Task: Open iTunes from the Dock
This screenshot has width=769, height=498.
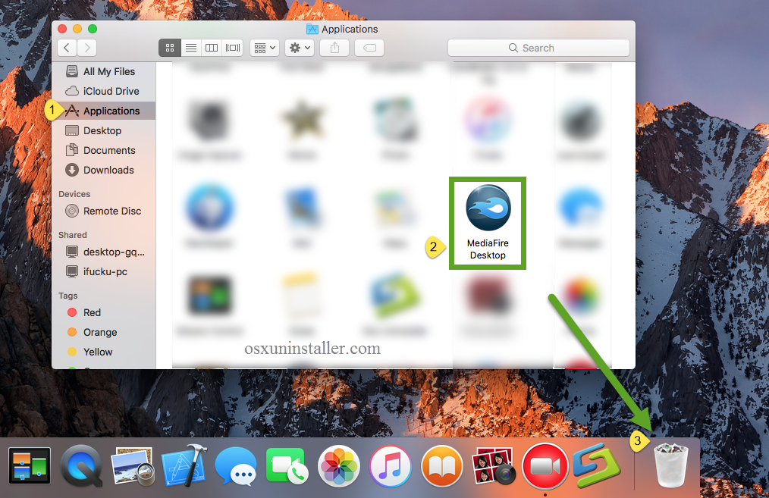Action: tap(391, 466)
